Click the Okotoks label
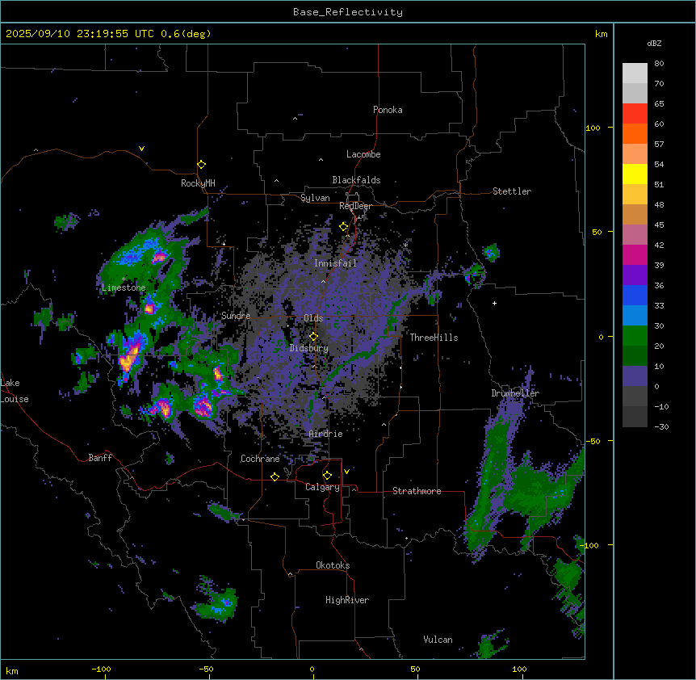Image resolution: width=696 pixels, height=680 pixels. [333, 565]
